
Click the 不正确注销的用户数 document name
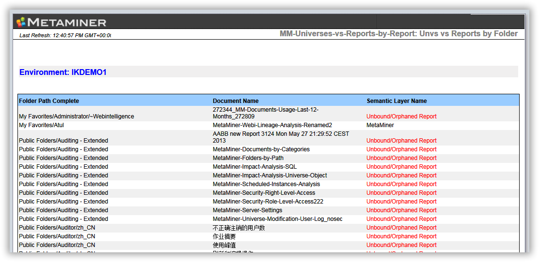pyautogui.click(x=239, y=228)
